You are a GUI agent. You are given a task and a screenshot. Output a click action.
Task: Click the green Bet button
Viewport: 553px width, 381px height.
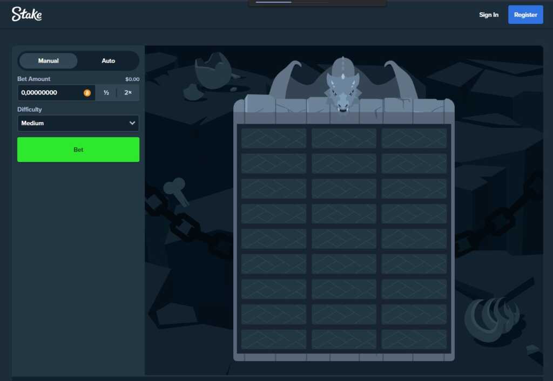78,149
